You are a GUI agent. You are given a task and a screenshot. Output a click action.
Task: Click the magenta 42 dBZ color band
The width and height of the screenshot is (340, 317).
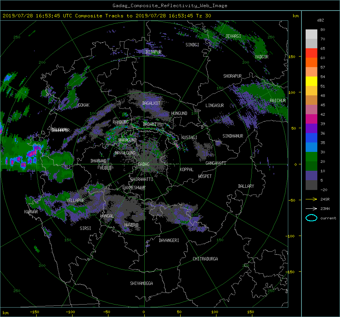(x=311, y=119)
